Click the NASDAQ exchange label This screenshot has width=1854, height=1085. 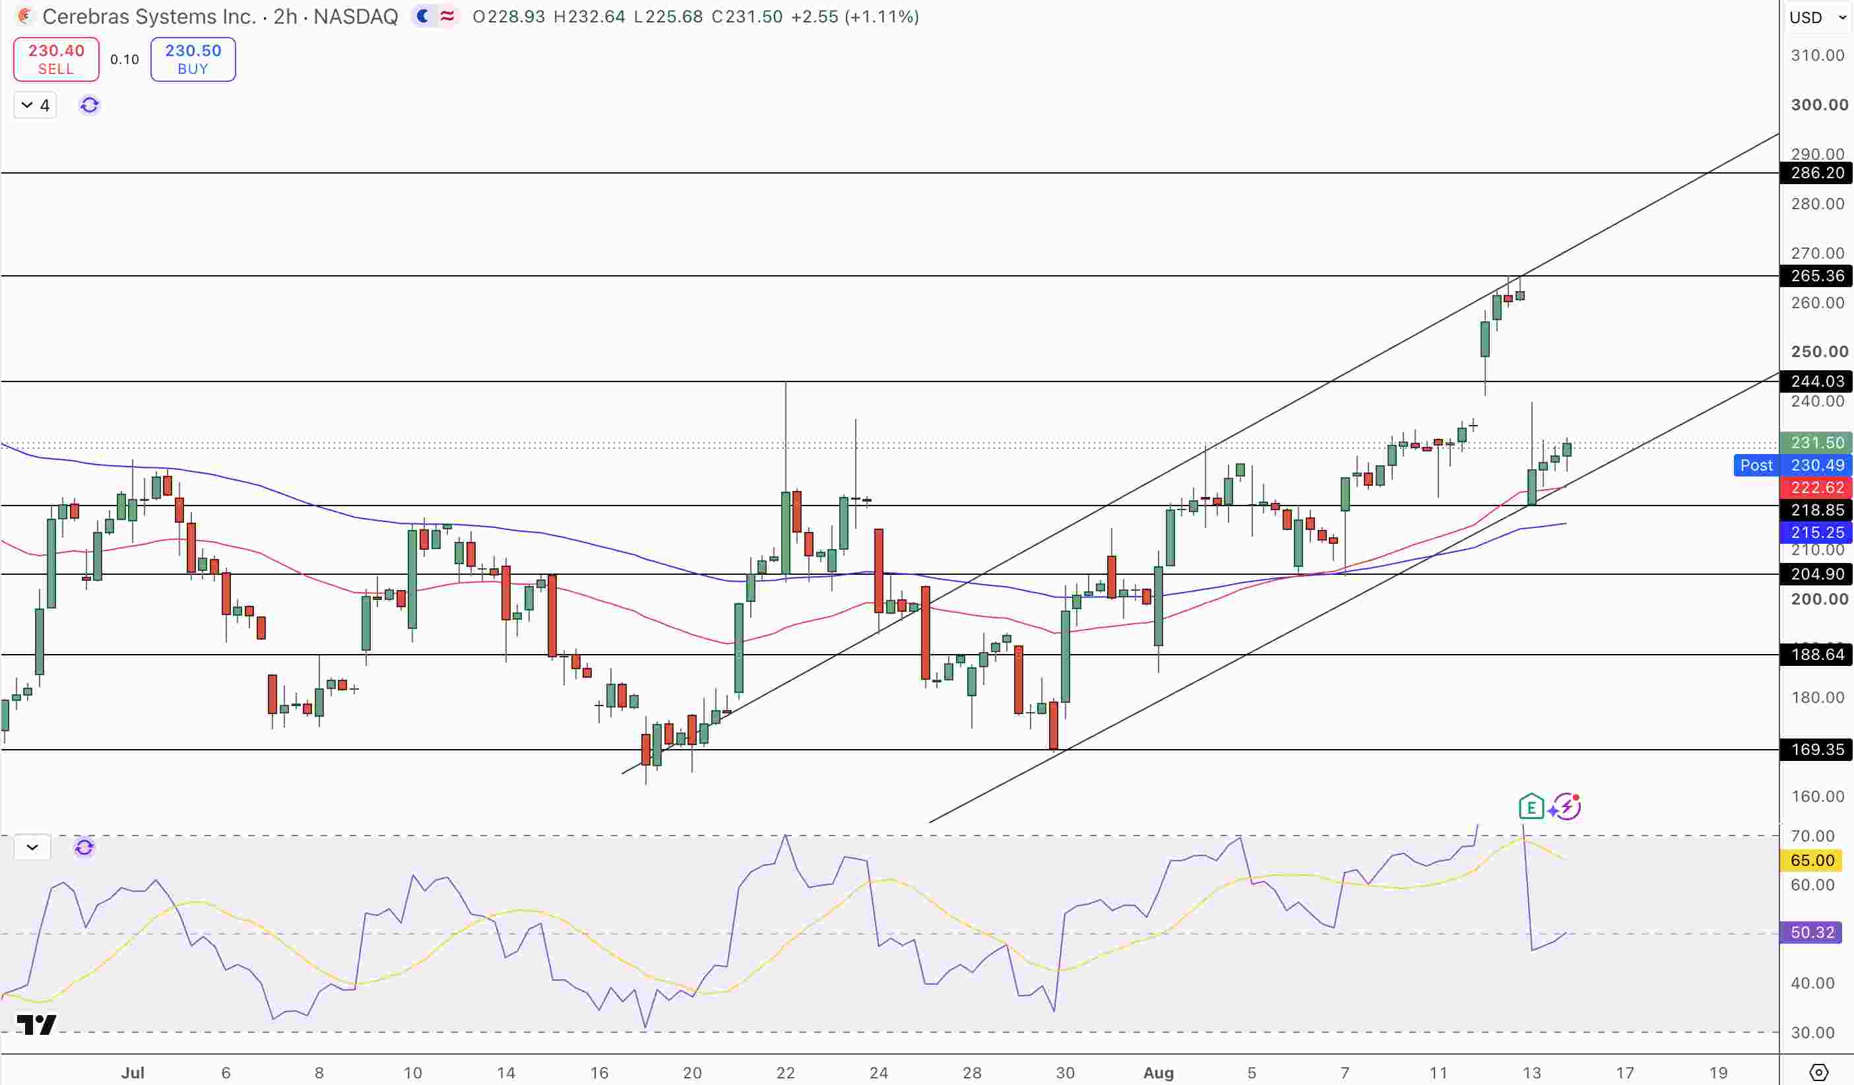pos(356,16)
